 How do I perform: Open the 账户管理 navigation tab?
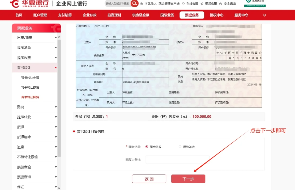tap(40, 15)
